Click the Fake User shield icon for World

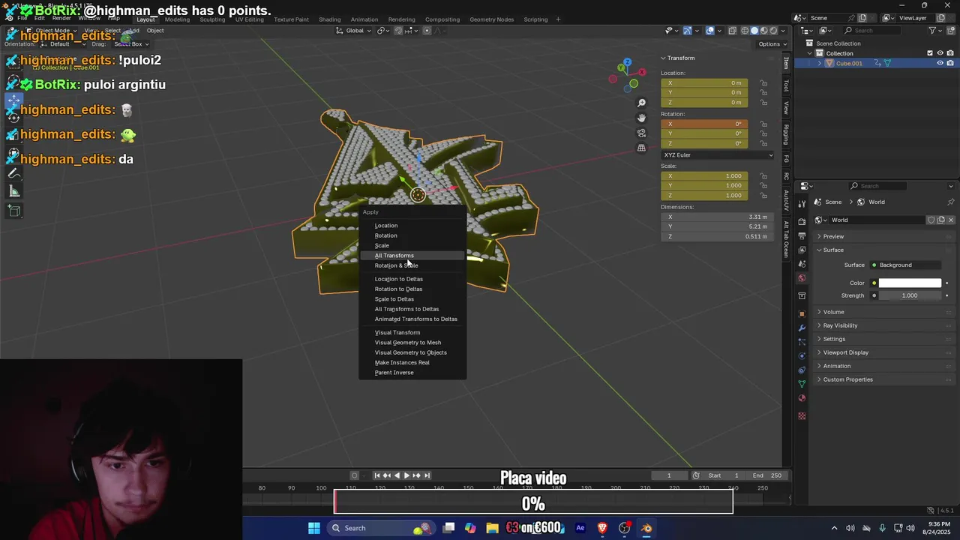click(931, 220)
